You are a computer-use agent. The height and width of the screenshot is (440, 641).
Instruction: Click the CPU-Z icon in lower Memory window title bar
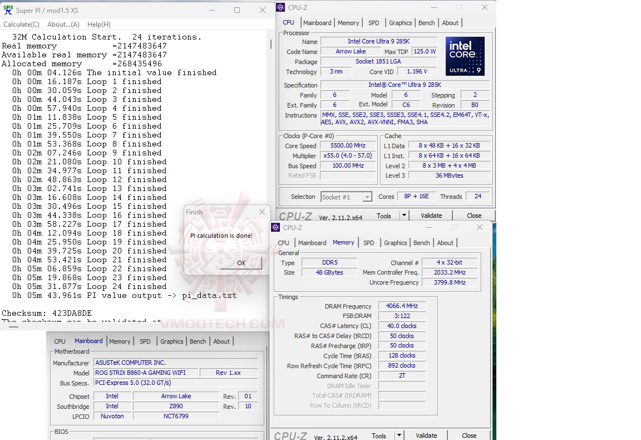pos(275,228)
